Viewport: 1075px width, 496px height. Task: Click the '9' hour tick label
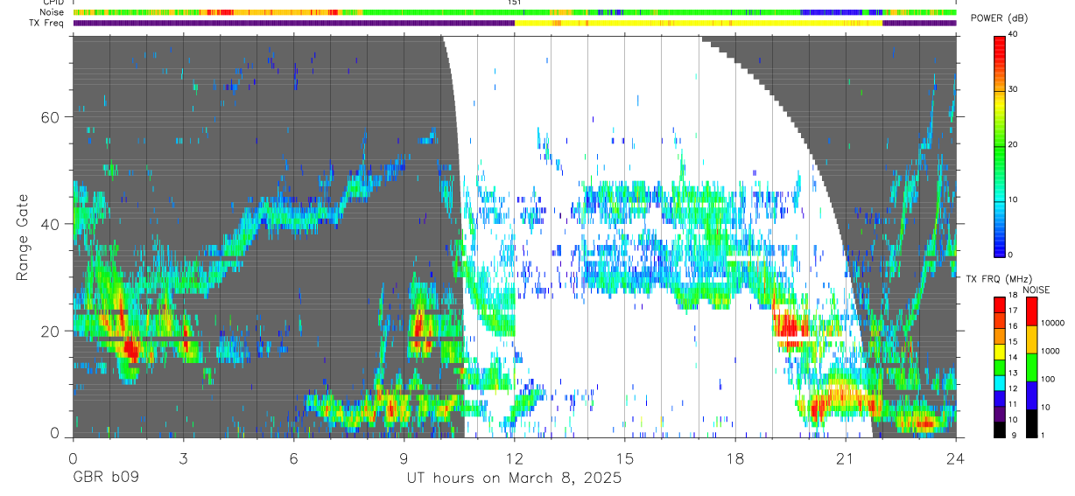(x=404, y=458)
